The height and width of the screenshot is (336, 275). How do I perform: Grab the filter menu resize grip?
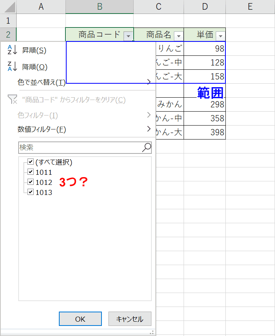(152, 333)
